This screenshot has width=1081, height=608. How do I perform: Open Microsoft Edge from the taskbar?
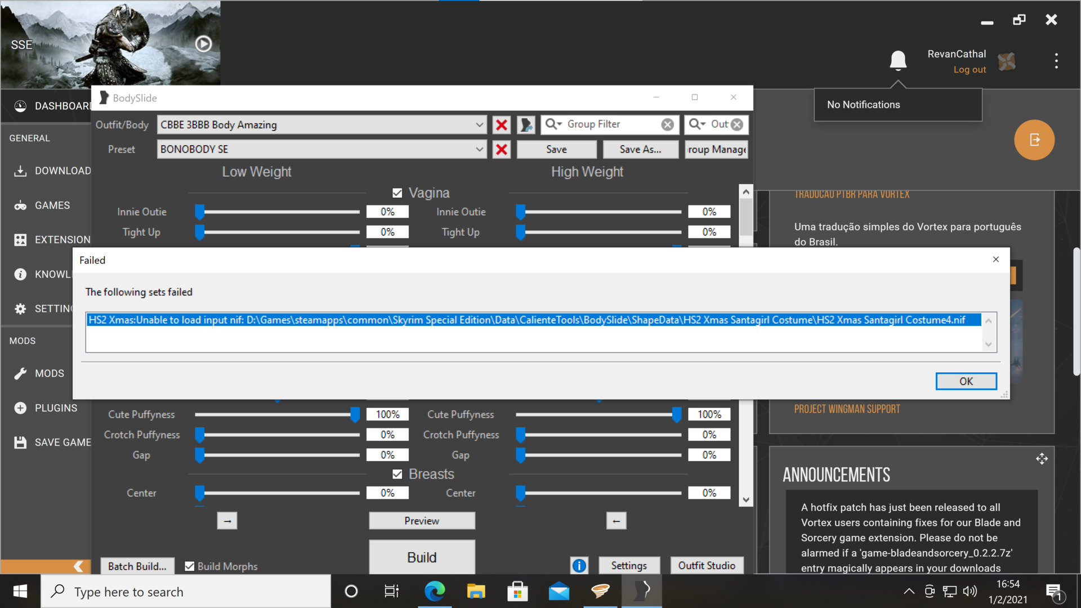434,591
